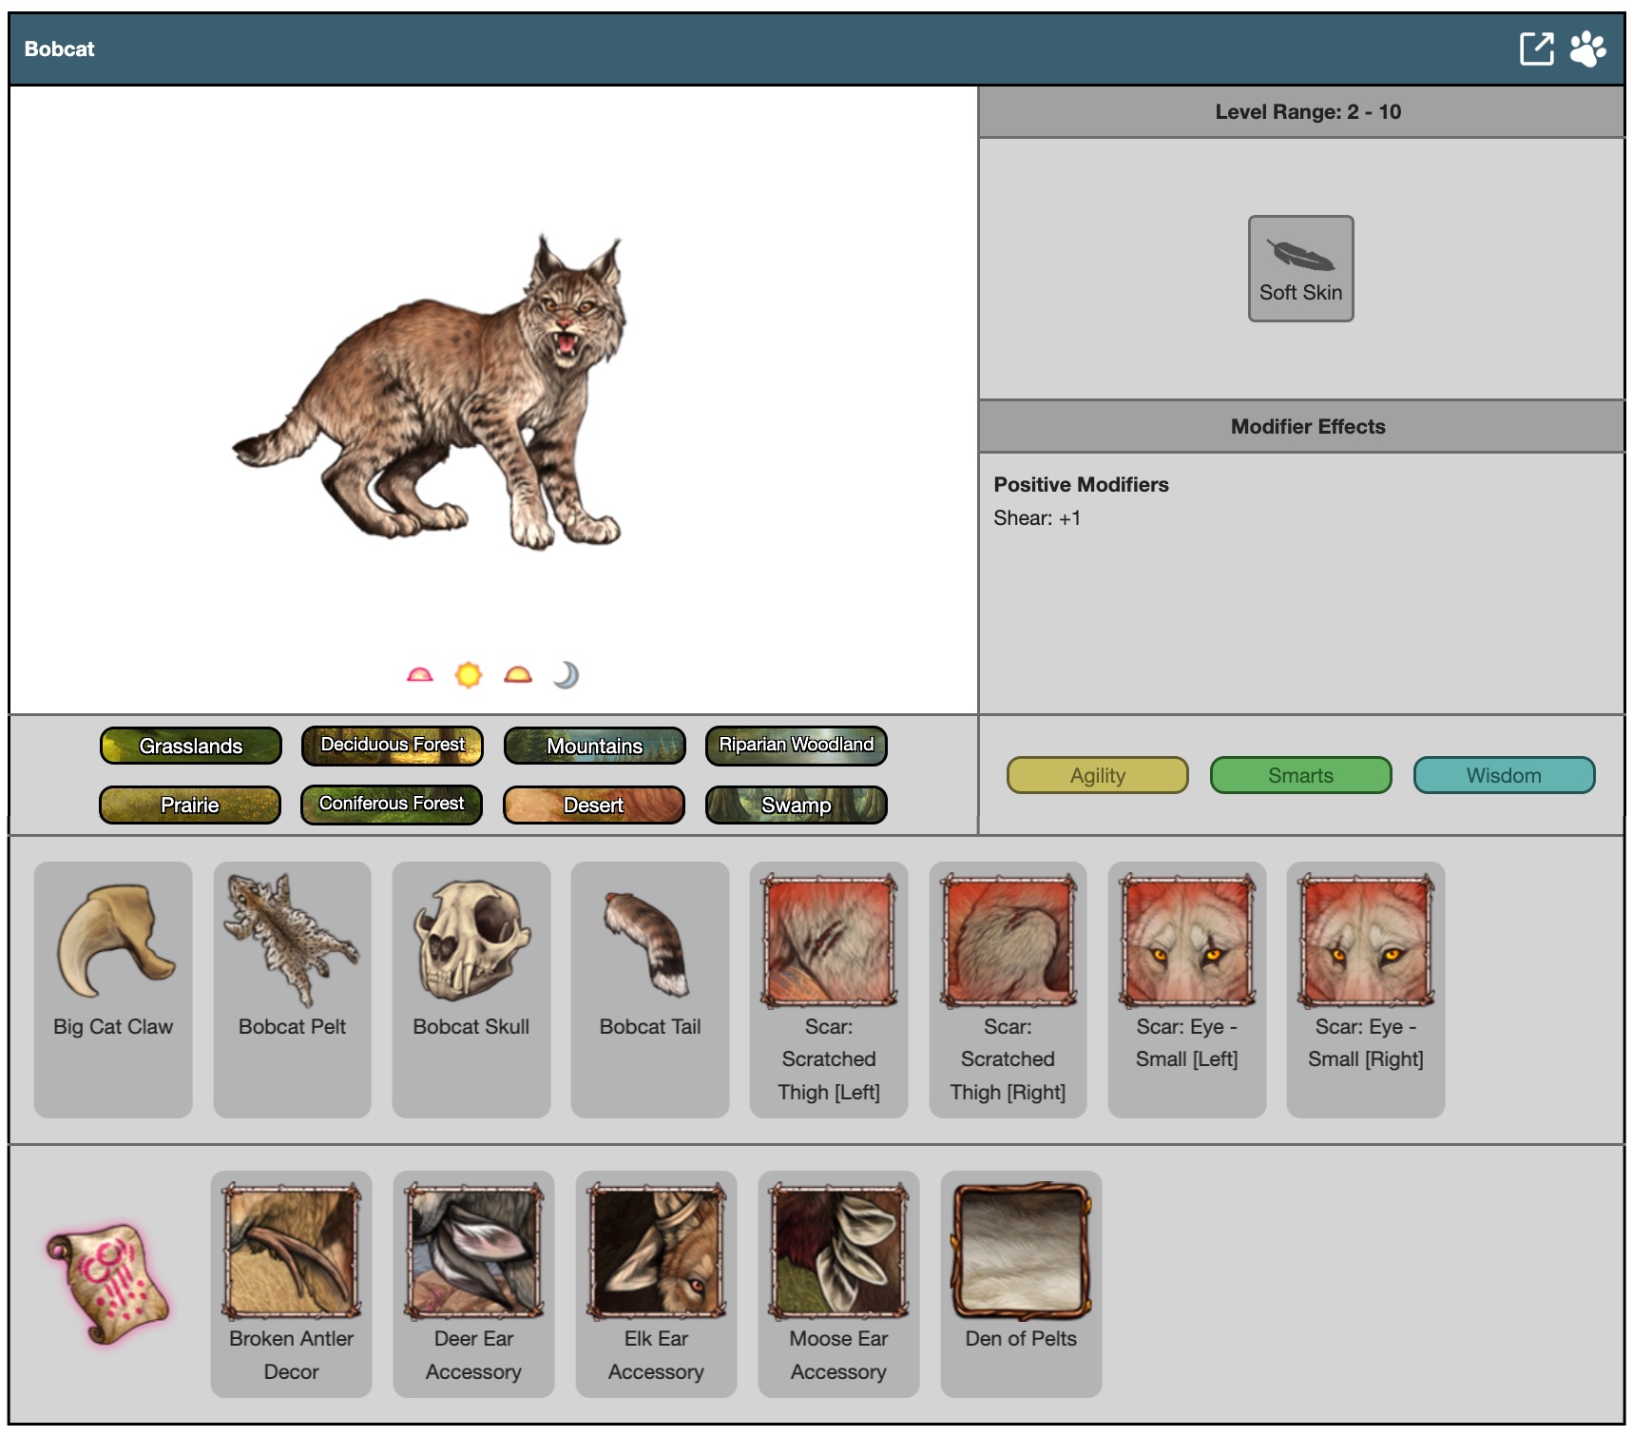Select the Desert biome tag
The height and width of the screenshot is (1436, 1633).
pos(594,805)
